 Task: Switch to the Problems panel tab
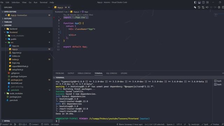pos(60,73)
